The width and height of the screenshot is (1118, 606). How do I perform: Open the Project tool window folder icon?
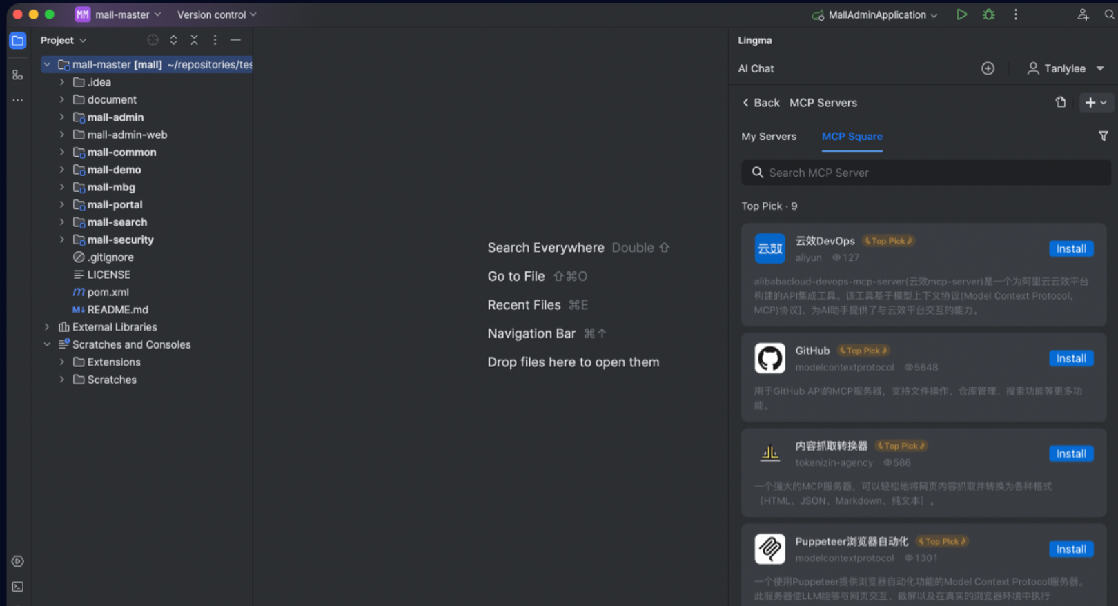18,41
